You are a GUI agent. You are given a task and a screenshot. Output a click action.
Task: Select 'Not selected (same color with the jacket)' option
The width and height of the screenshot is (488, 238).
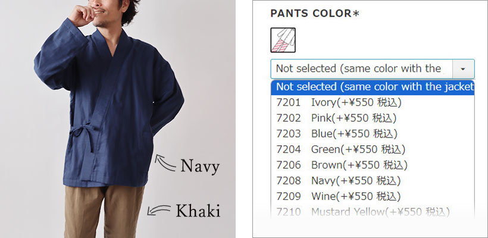[x=373, y=87]
